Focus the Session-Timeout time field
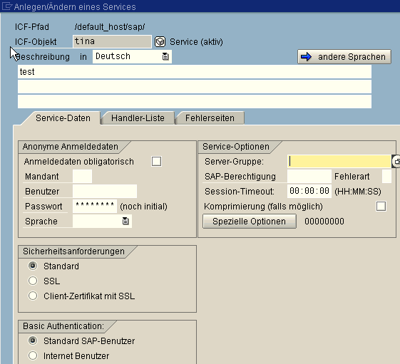Viewport: 400px width, 364px height. click(309, 191)
